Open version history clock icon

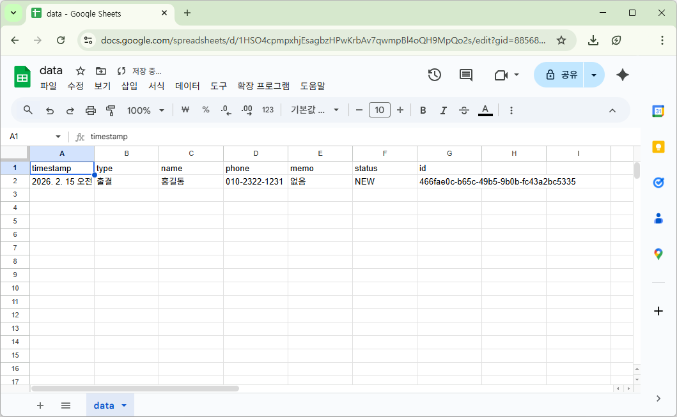pos(435,75)
